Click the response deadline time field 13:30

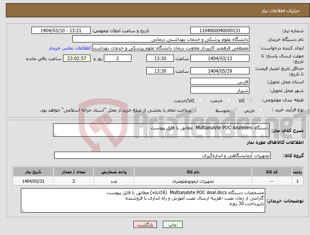160,58
